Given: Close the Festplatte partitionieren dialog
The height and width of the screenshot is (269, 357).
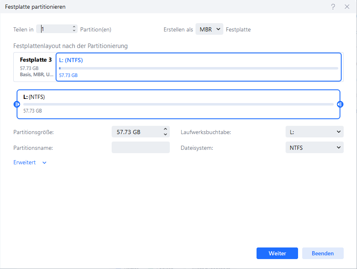Looking at the screenshot, I should click(347, 7).
